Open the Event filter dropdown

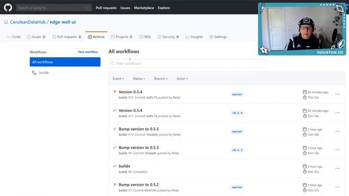coord(118,78)
